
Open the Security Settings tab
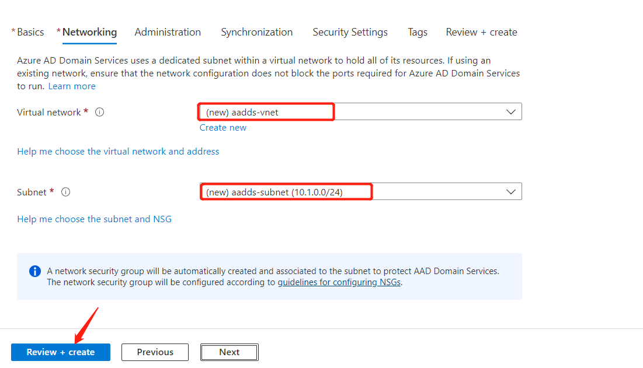[350, 32]
